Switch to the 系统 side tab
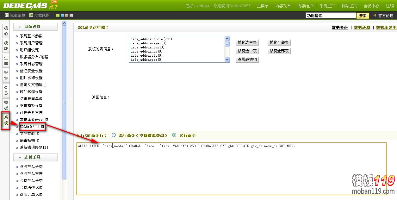This screenshot has width=397, height=200. (x=6, y=120)
